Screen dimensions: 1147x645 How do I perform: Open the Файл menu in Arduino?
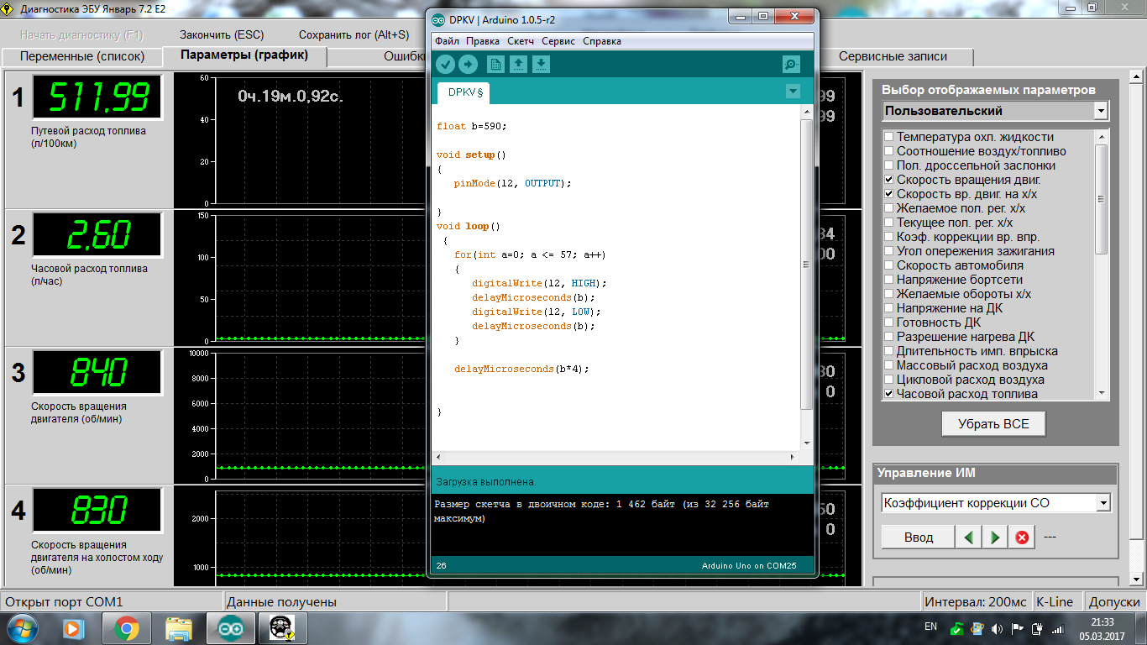[x=447, y=41]
